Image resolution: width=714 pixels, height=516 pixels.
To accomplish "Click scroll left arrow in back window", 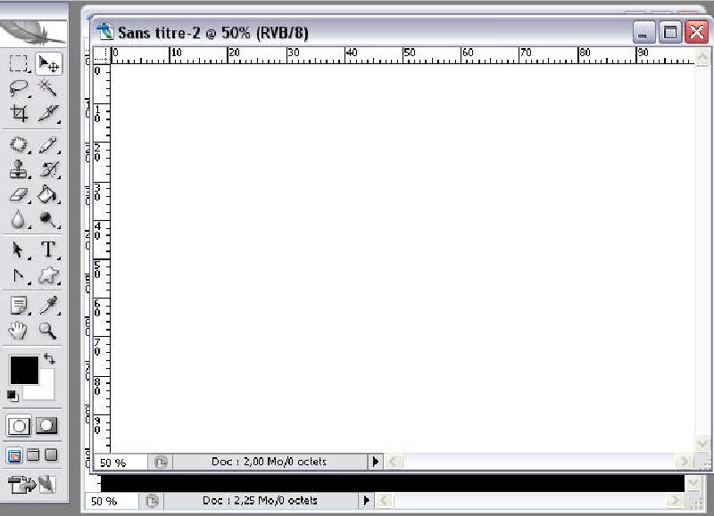I will pos(385,501).
